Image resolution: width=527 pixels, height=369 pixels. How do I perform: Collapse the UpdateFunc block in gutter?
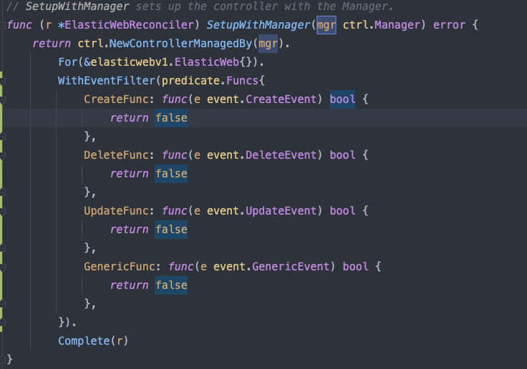click(x=3, y=211)
